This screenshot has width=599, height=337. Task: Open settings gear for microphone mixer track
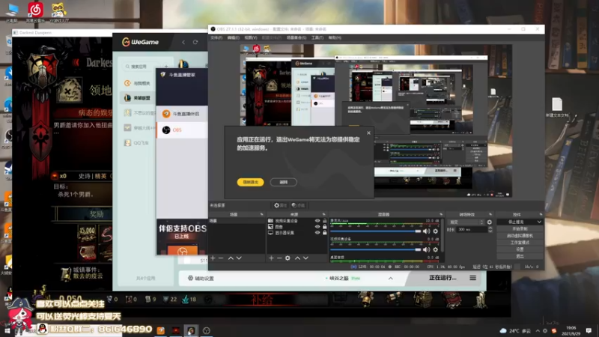[436, 231]
